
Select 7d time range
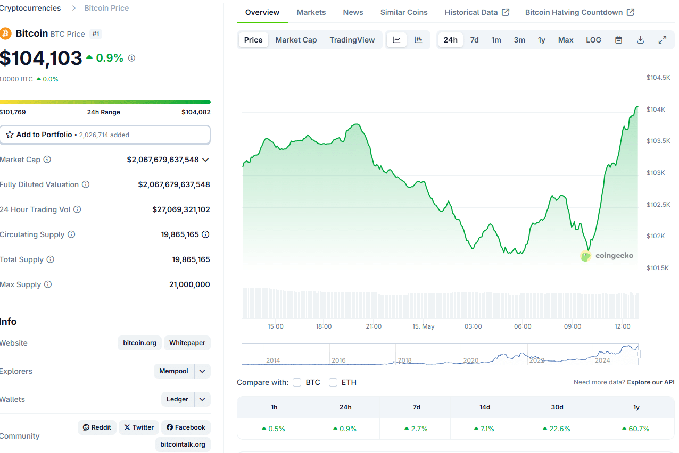(474, 40)
